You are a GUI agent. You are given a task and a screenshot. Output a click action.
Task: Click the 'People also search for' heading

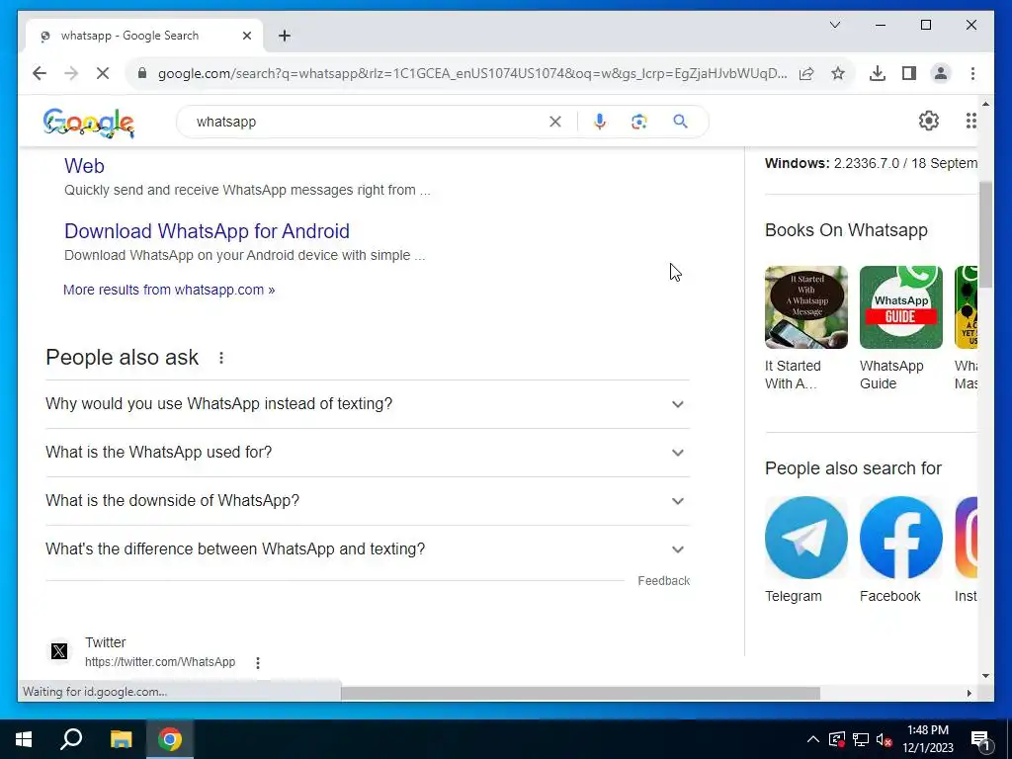[853, 468]
